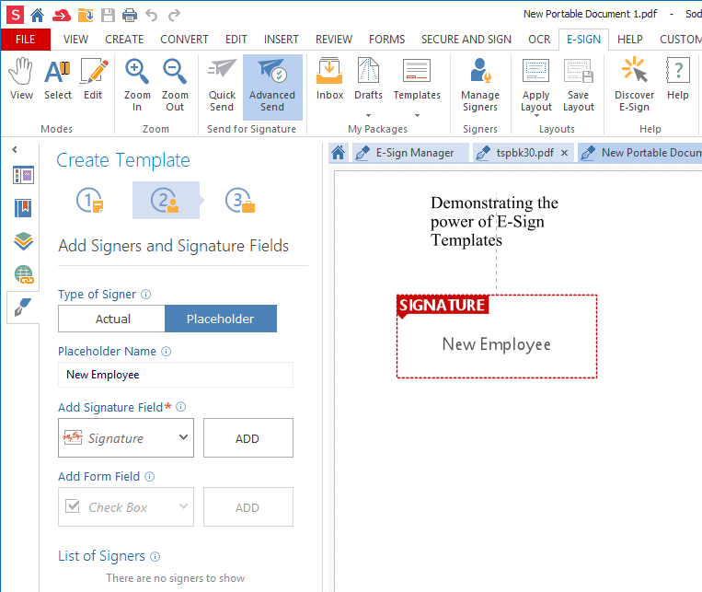The image size is (702, 592).
Task: Open the Signature field type dropdown
Action: 126,438
